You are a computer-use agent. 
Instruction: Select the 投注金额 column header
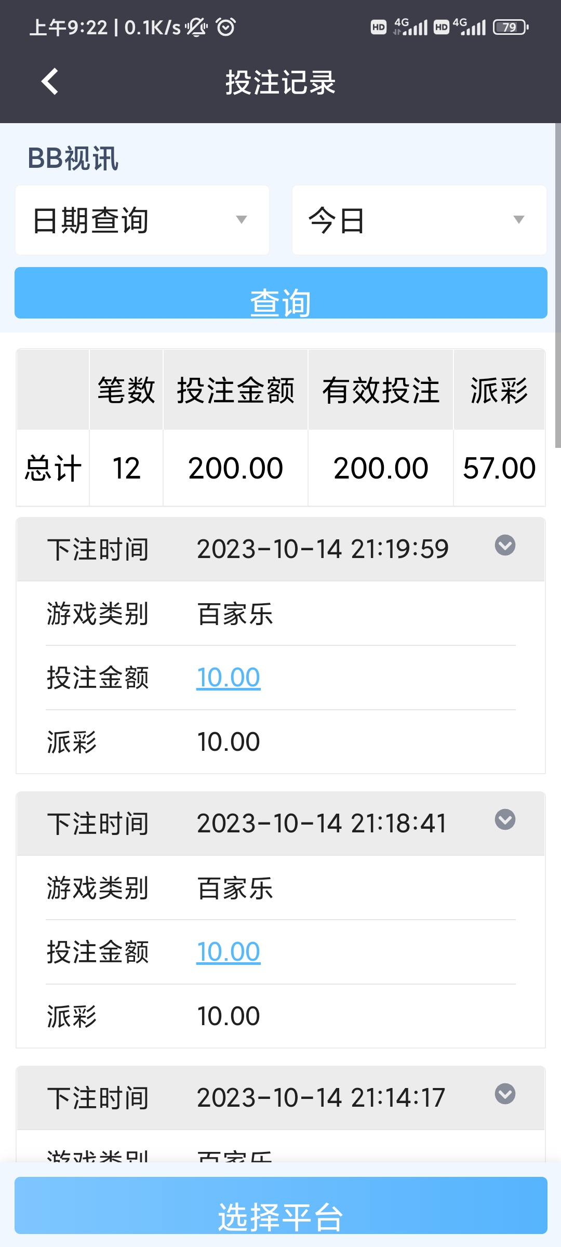click(x=236, y=390)
